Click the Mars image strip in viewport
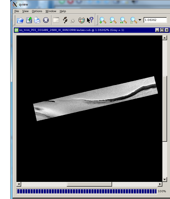The image size is (170, 199). click(95, 99)
